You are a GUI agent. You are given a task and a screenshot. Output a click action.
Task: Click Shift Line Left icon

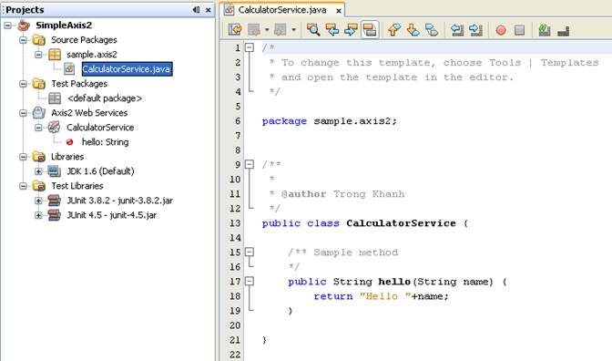(457, 30)
